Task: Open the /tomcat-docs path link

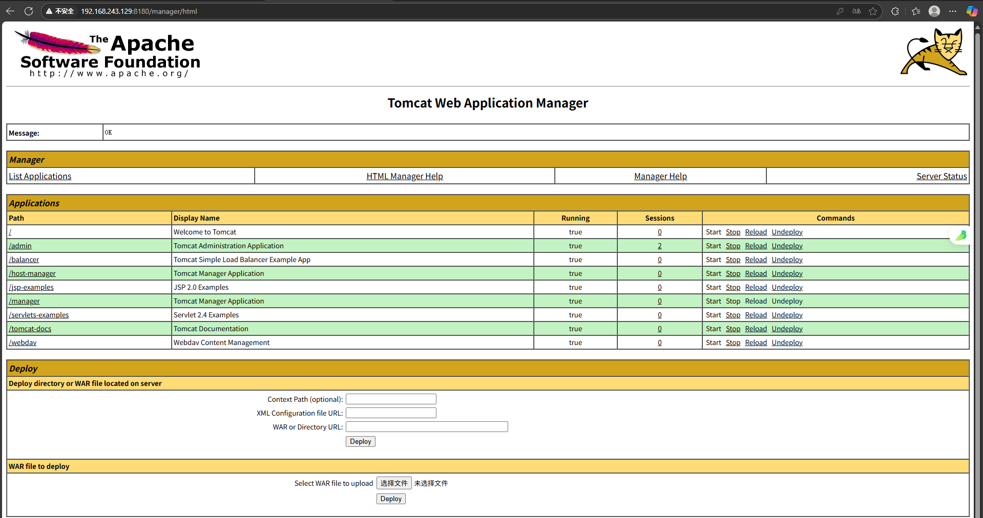Action: pyautogui.click(x=30, y=329)
